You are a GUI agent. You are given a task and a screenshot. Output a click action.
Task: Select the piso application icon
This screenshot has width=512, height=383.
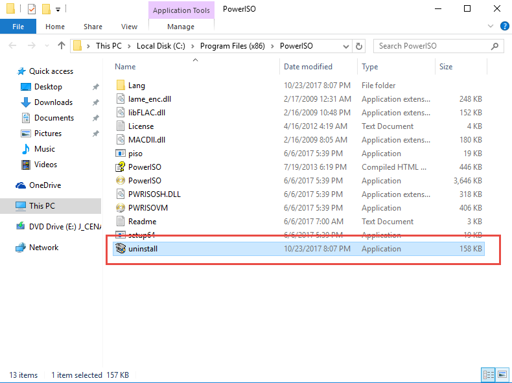click(121, 154)
